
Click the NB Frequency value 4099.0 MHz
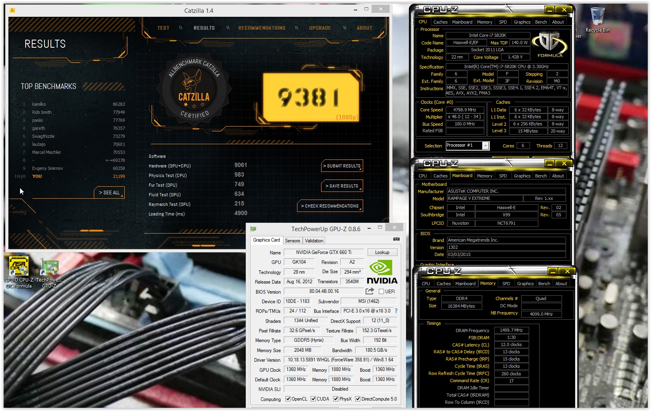(x=541, y=314)
